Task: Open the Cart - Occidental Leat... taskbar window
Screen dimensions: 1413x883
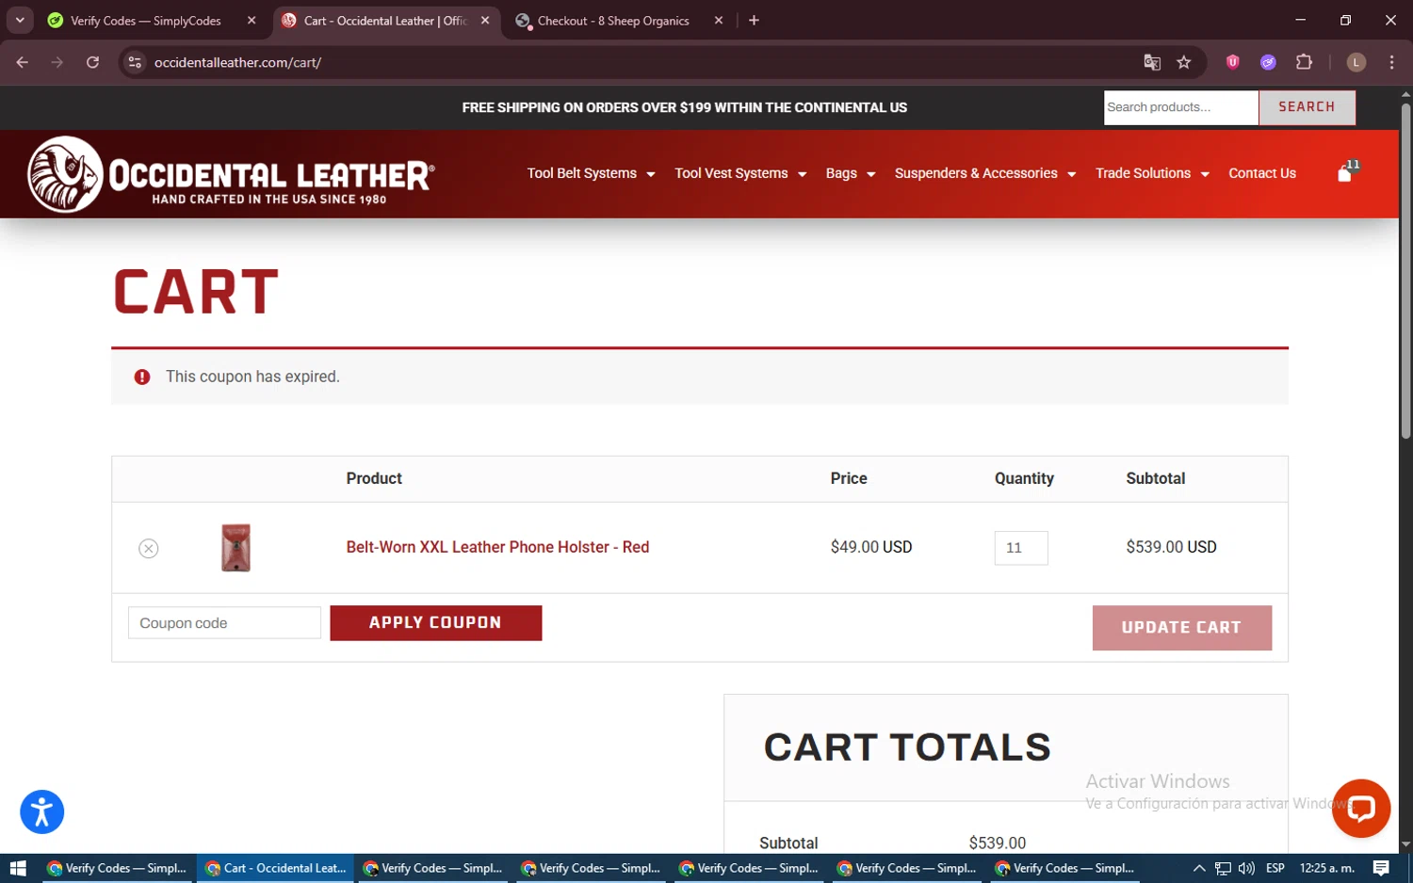Action: 276,868
